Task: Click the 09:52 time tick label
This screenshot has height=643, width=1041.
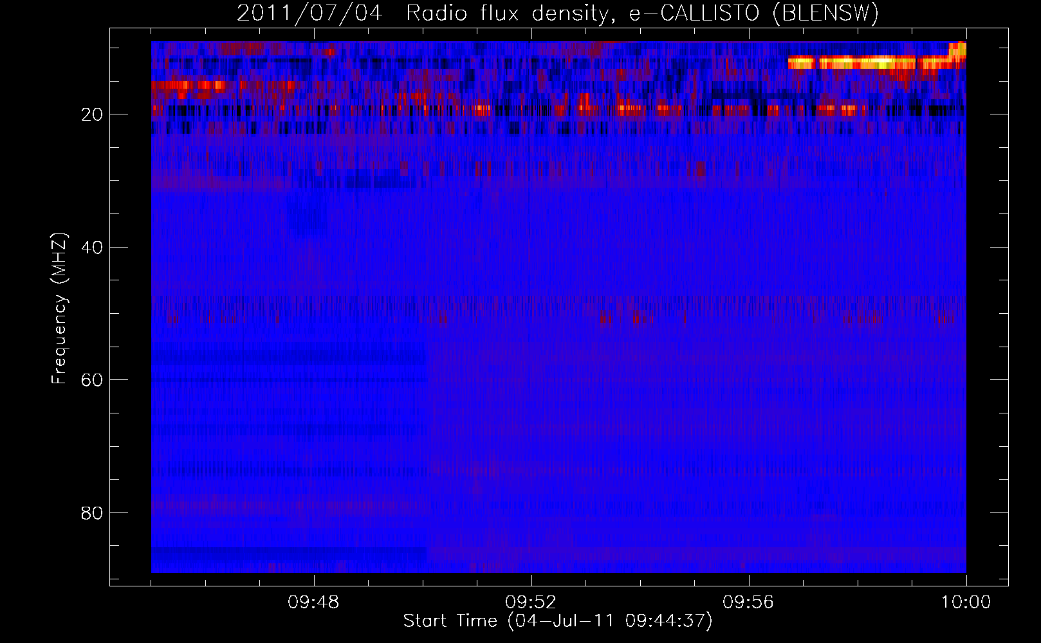Action: 531,602
